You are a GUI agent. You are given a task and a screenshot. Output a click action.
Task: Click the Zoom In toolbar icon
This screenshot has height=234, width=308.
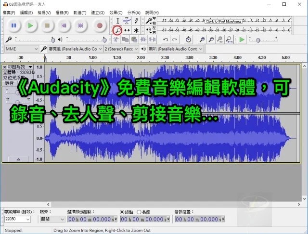[202, 39]
